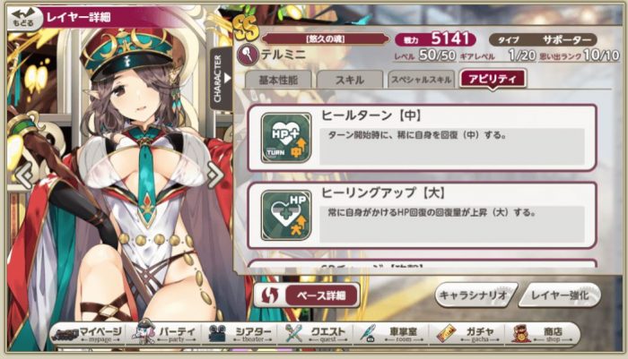Tap the magnifier icon beside テルミニ
This screenshot has width=628, height=359.
pos(248,55)
